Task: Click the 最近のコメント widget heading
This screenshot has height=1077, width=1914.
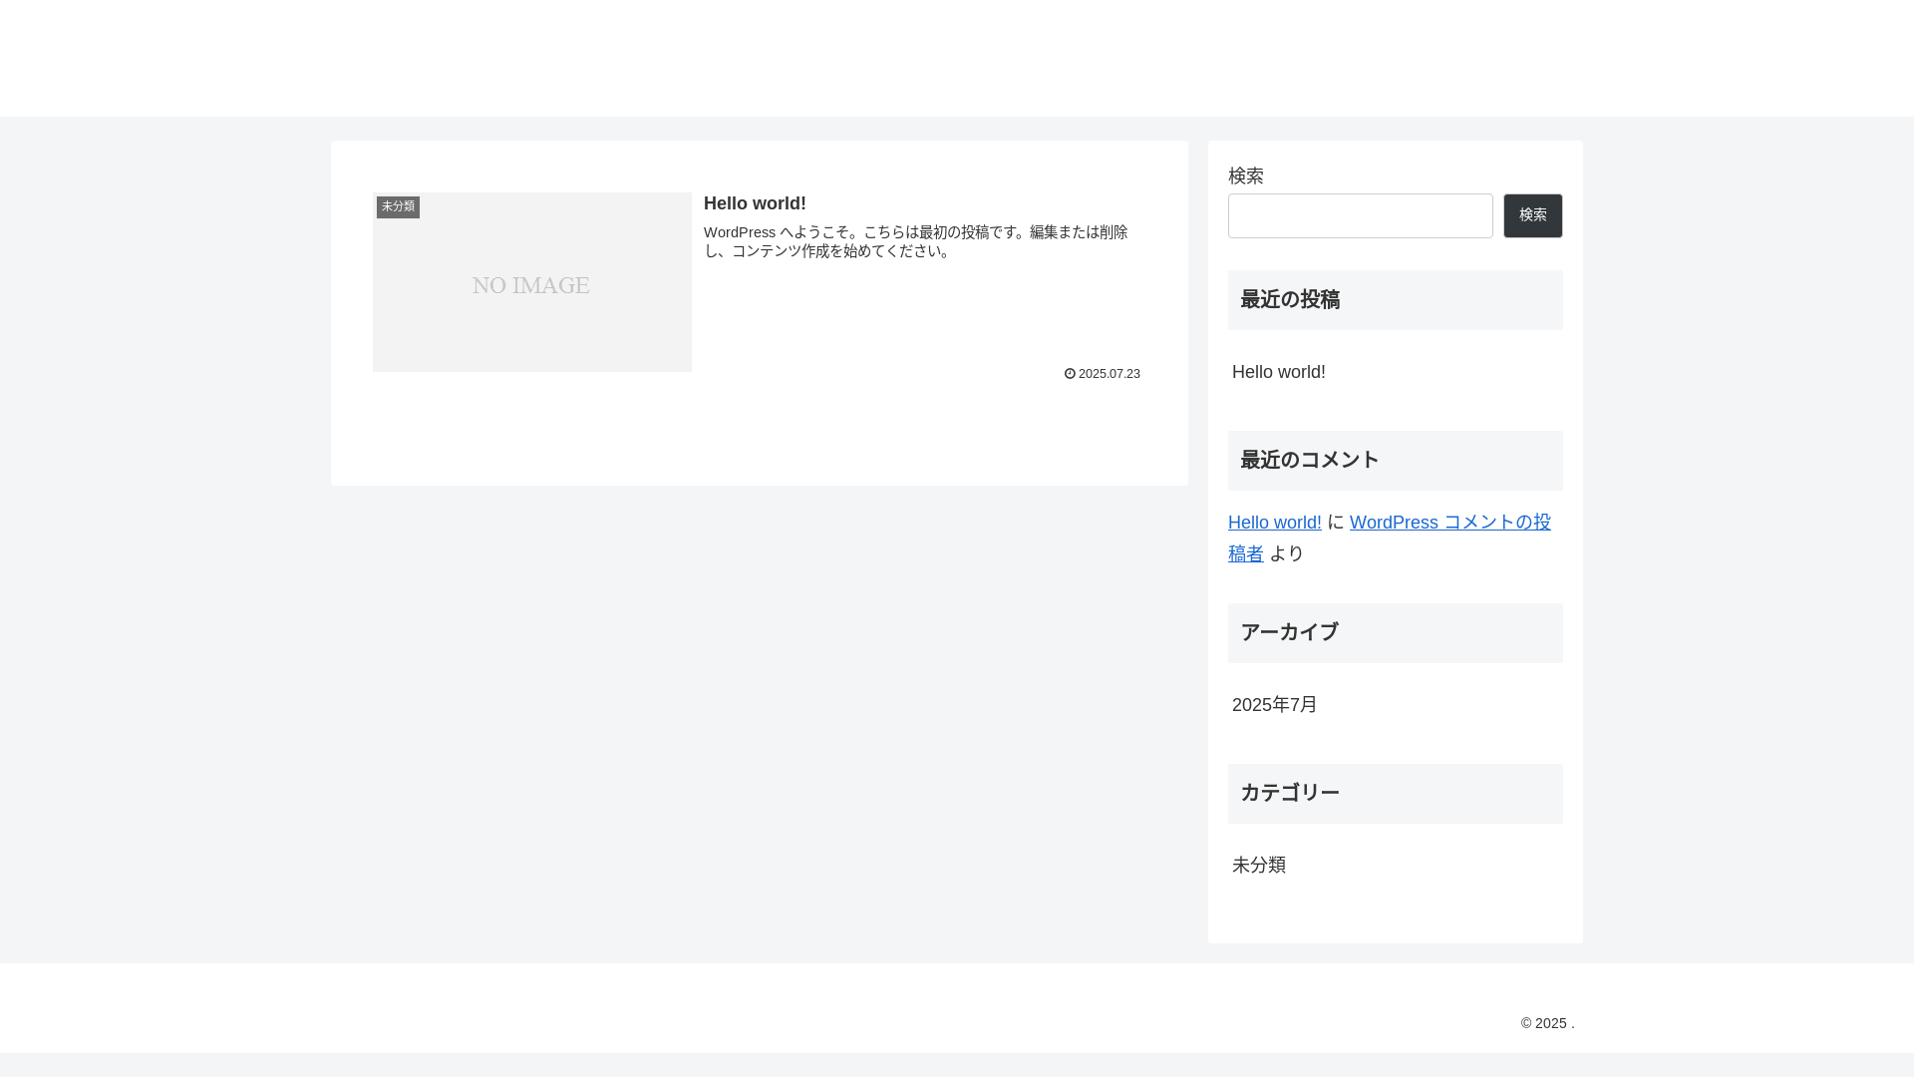Action: pyautogui.click(x=1395, y=461)
